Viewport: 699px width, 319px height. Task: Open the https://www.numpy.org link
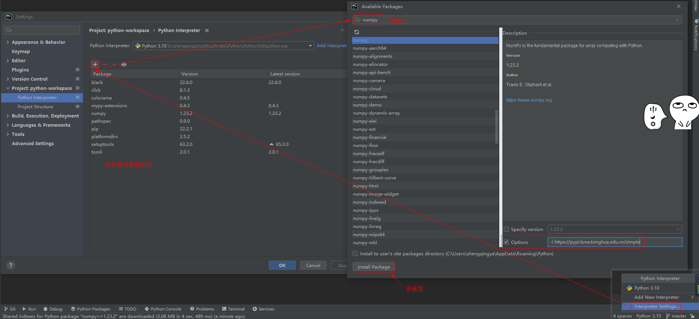529,100
